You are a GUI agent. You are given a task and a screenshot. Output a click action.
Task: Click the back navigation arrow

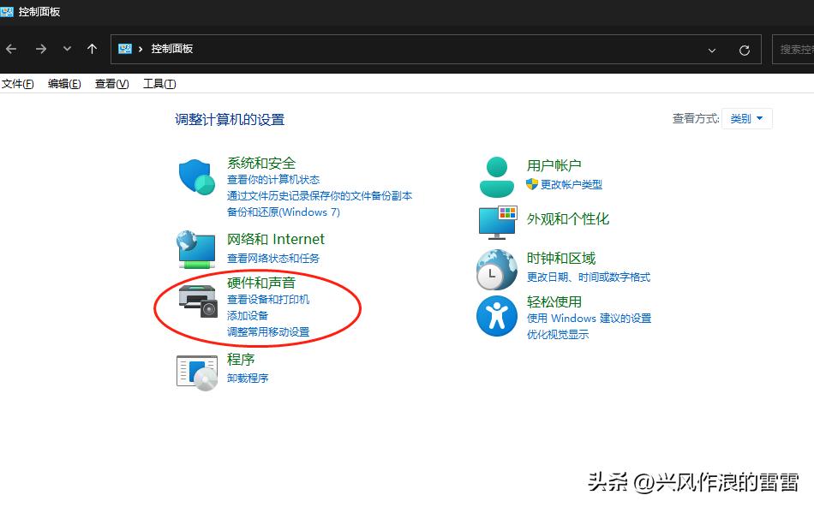tap(11, 49)
